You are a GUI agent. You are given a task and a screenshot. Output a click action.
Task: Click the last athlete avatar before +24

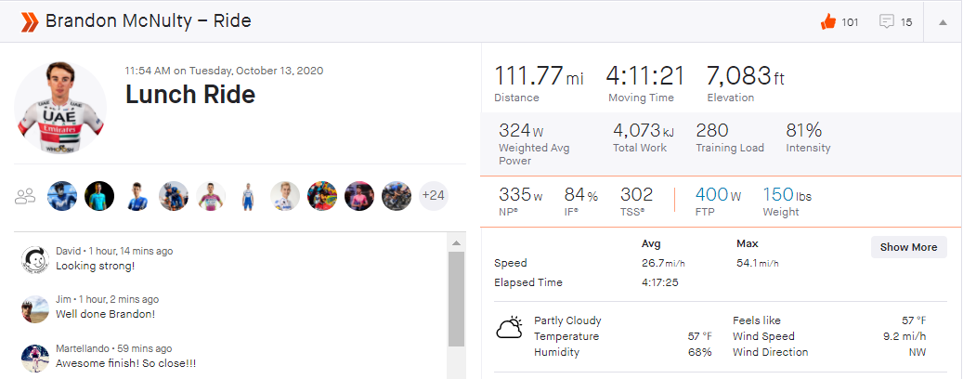pyautogui.click(x=397, y=196)
